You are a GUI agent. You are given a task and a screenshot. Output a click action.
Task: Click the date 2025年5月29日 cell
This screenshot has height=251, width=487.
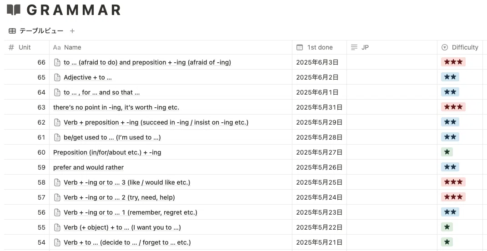click(x=319, y=122)
